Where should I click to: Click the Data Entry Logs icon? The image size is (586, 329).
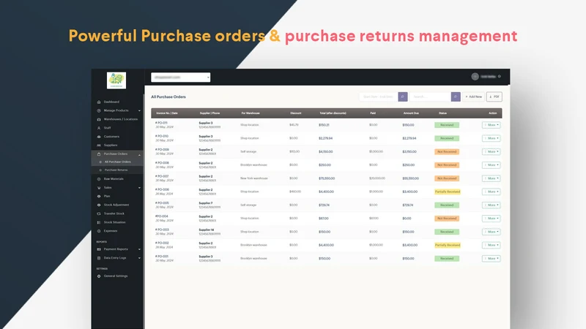pos(99,258)
